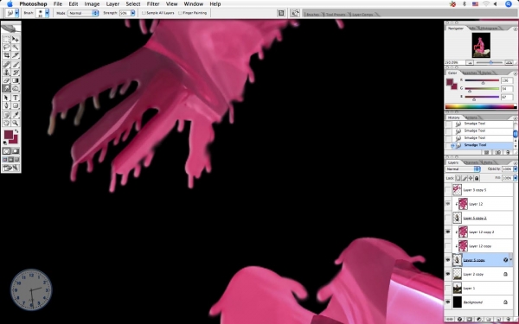Click the color spectrum ramp in Color panel
The width and height of the screenshot is (519, 324).
click(x=481, y=106)
